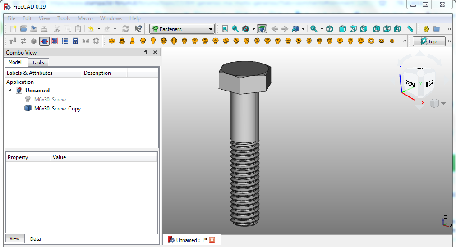Viewport: 456px width, 247px height.
Task: Switch to the Tasks tab
Action: (38, 63)
